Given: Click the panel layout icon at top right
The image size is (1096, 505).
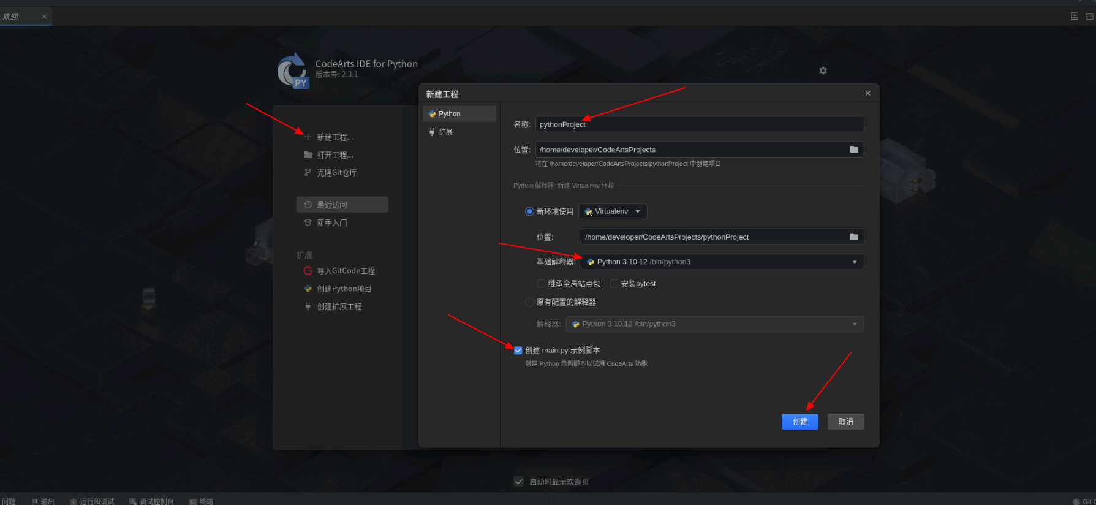Looking at the screenshot, I should (1089, 16).
